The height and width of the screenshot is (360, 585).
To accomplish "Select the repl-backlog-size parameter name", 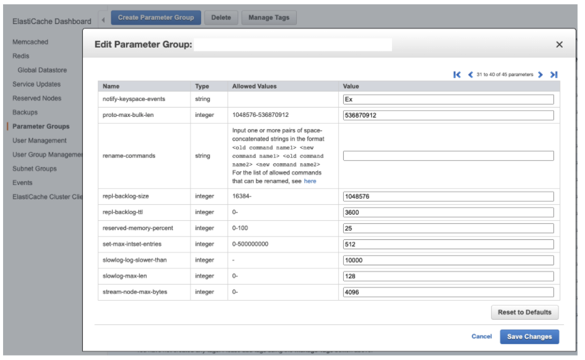I will [126, 196].
